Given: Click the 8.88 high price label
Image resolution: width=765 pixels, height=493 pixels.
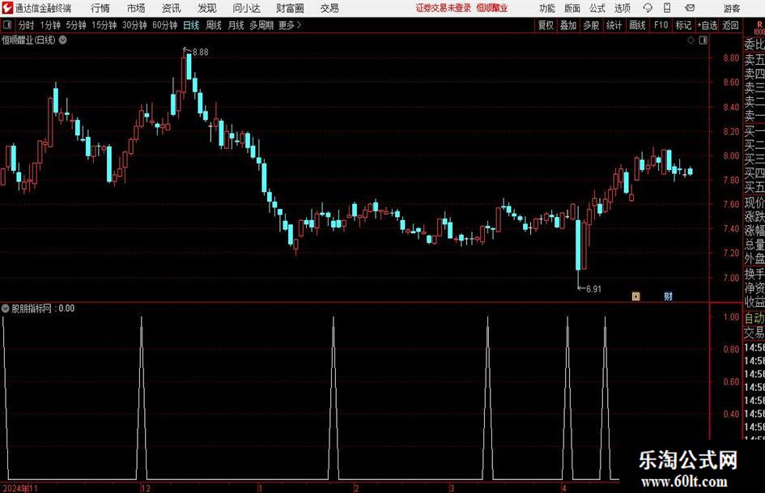Looking at the screenshot, I should tap(201, 53).
